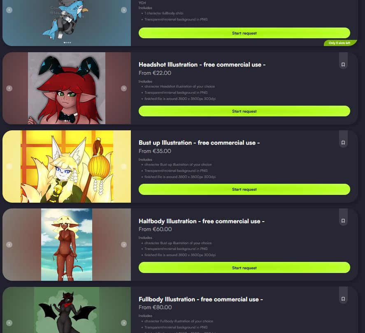365x333 pixels.
Task: Advance to next Halfbody carousel image
Action: (x=124, y=245)
